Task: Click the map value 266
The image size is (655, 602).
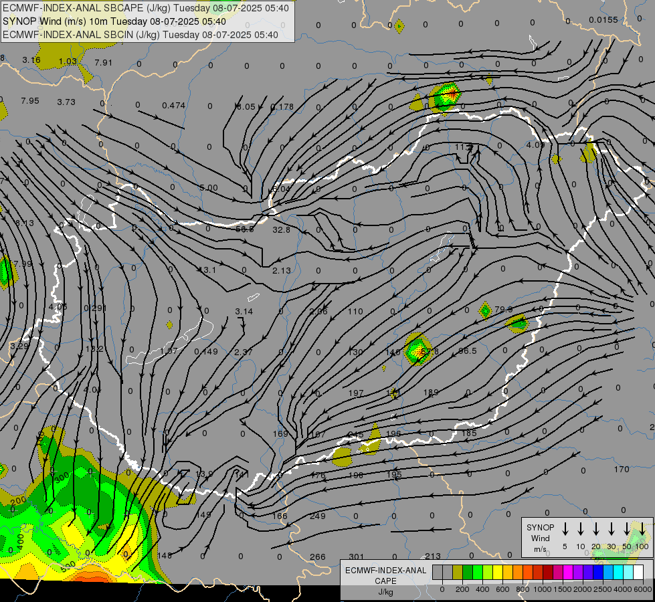Action: (x=318, y=557)
